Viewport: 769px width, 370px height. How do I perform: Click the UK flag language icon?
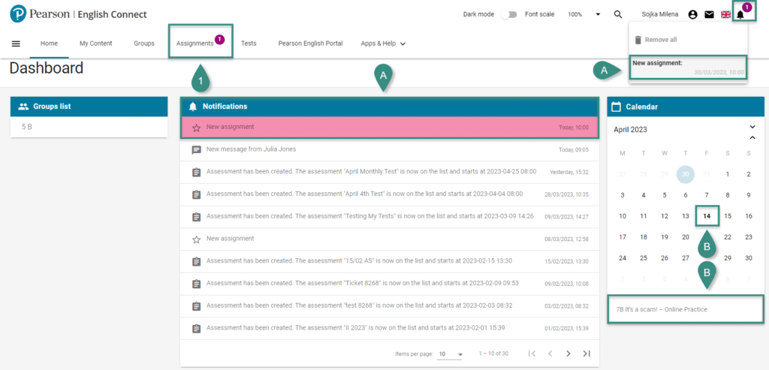pos(725,14)
